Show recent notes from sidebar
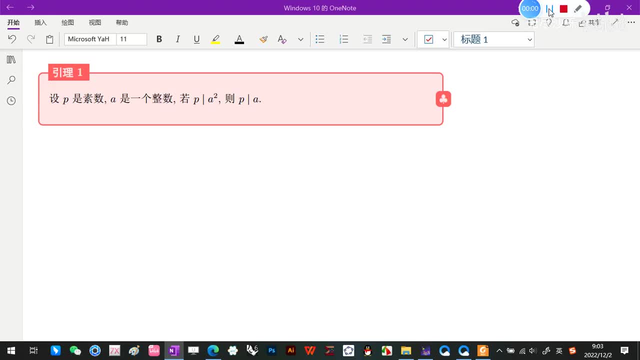This screenshot has width=640, height=360. click(x=11, y=100)
